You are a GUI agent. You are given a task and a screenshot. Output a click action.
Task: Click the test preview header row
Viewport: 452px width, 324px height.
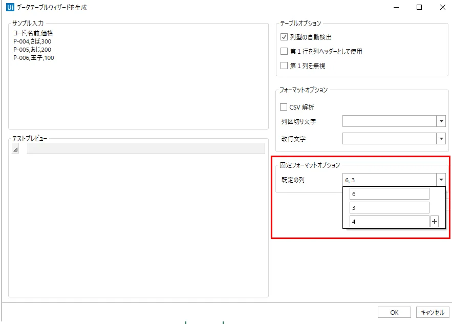tap(145, 149)
